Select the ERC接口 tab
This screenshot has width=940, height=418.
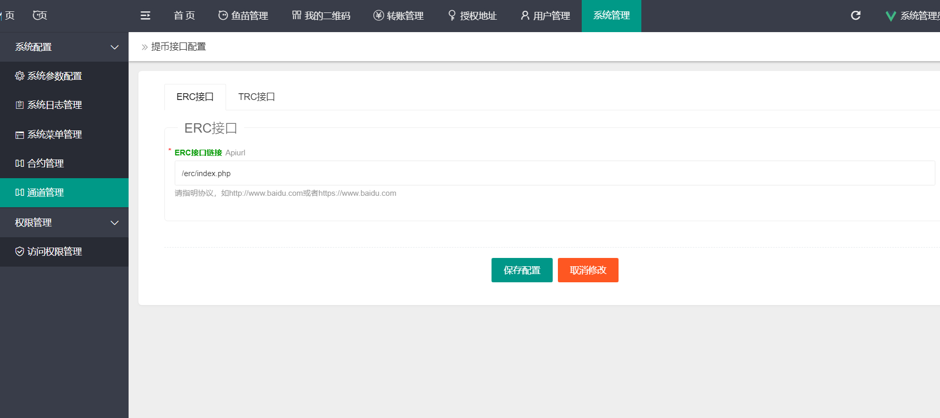pos(195,97)
